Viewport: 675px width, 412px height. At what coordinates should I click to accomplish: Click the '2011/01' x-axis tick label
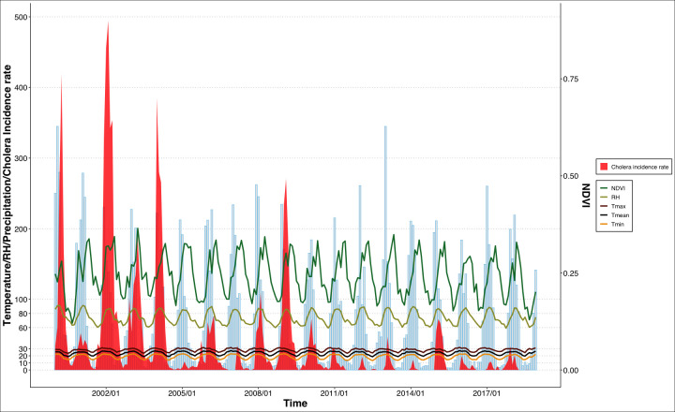334,393
